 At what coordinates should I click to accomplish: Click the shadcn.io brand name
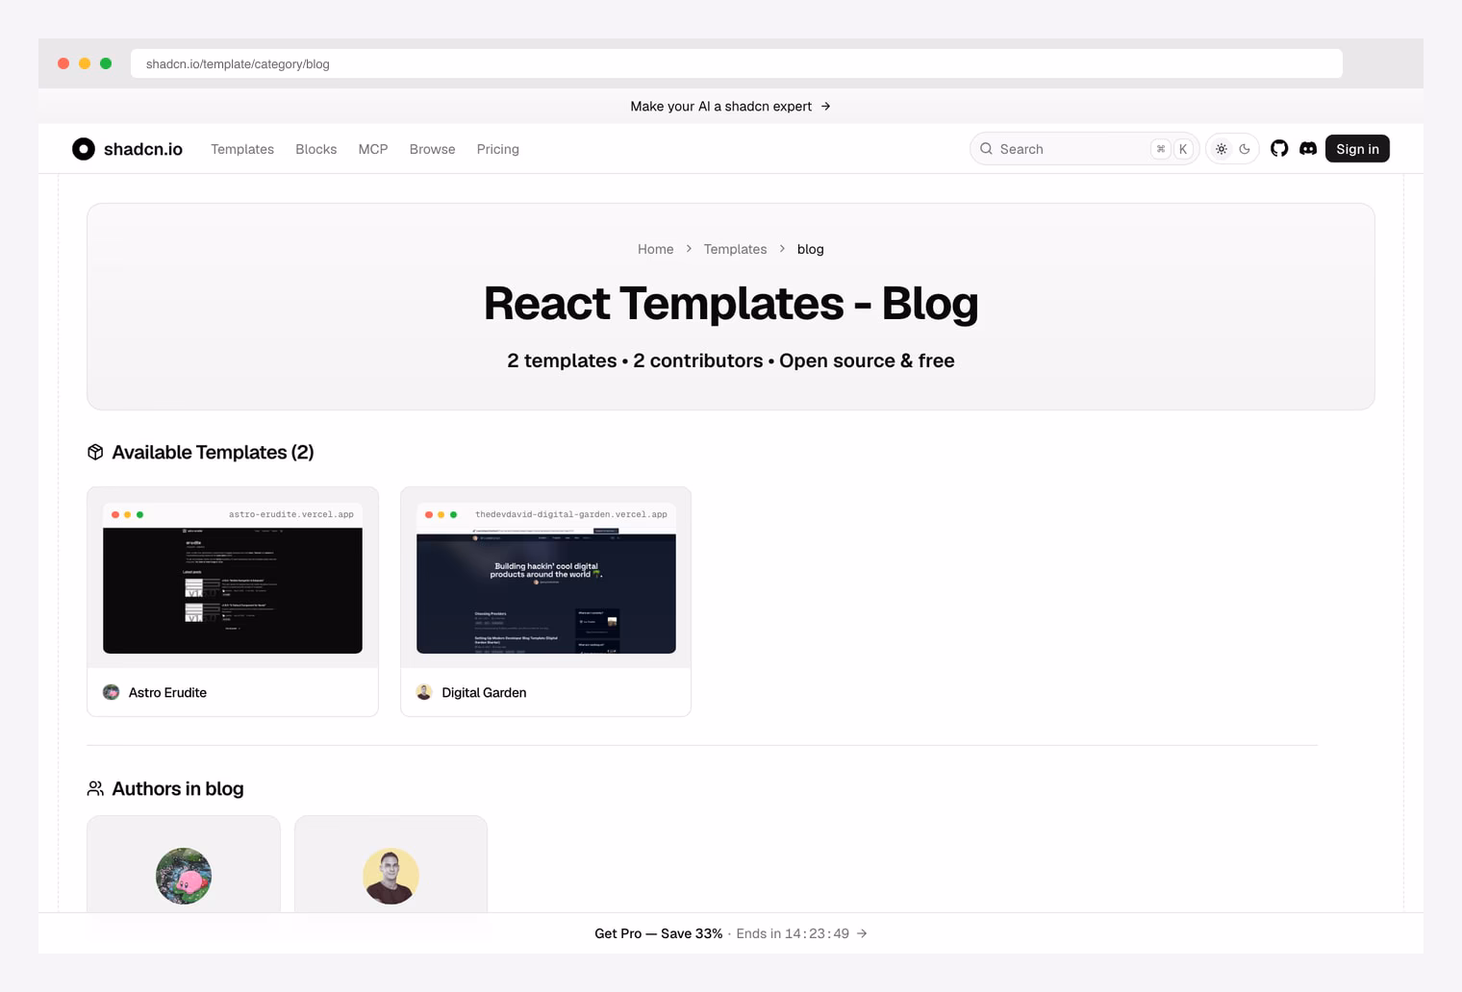pos(143,149)
